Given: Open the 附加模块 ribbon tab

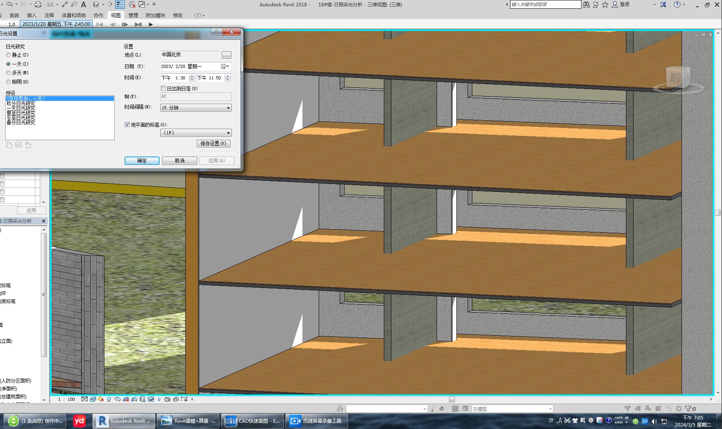Looking at the screenshot, I should click(x=156, y=15).
